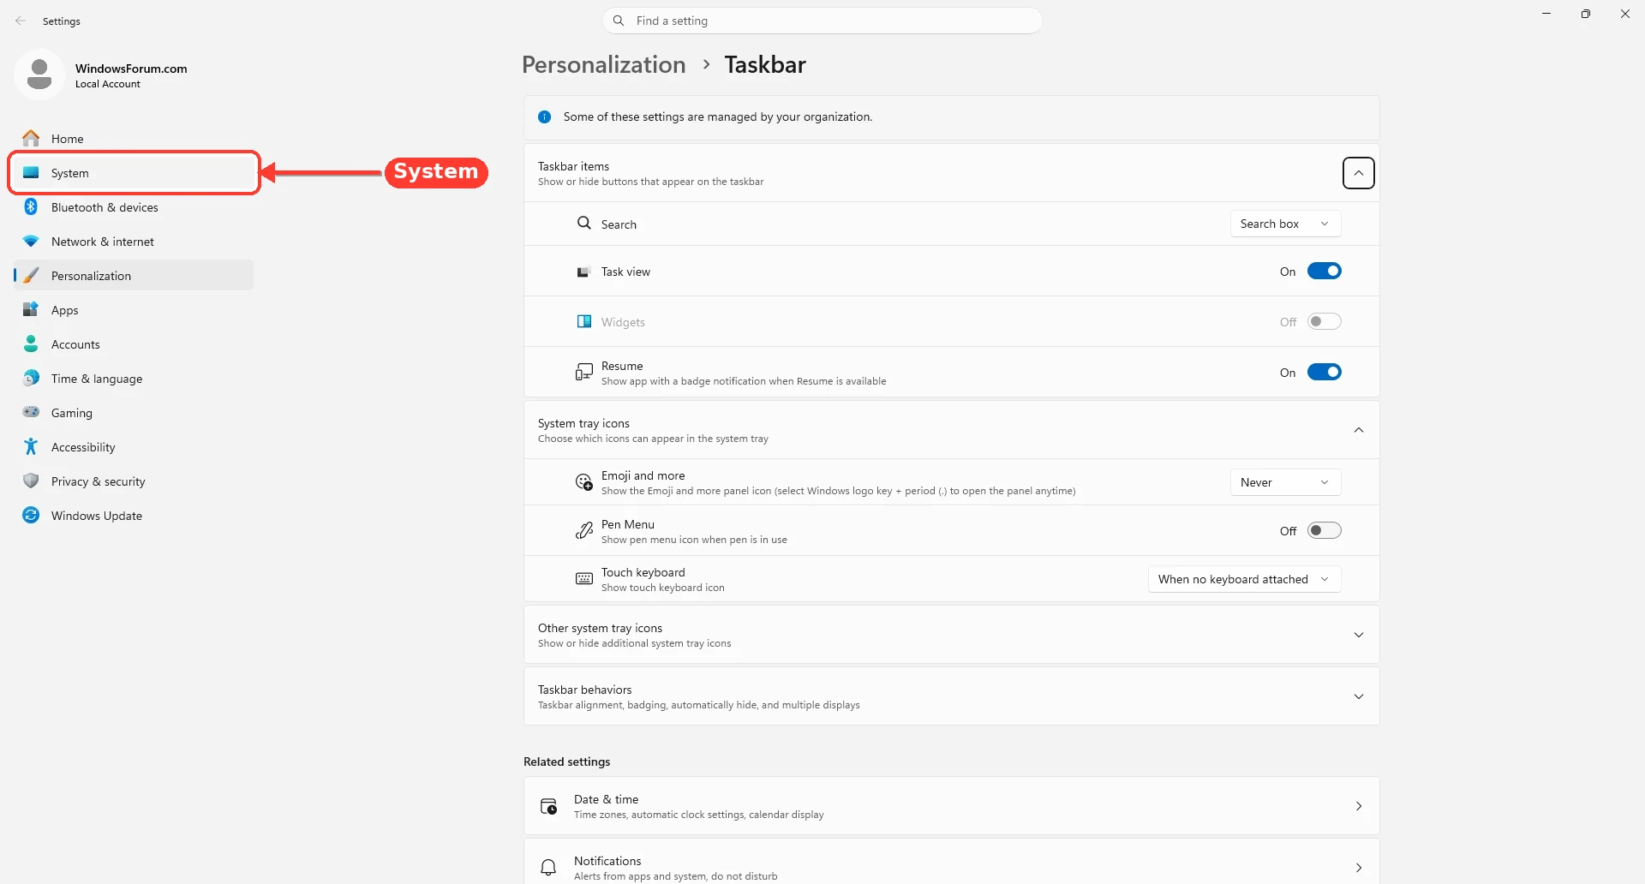Viewport: 1645px width, 884px height.
Task: Open Windows Update settings
Action: (x=134, y=515)
